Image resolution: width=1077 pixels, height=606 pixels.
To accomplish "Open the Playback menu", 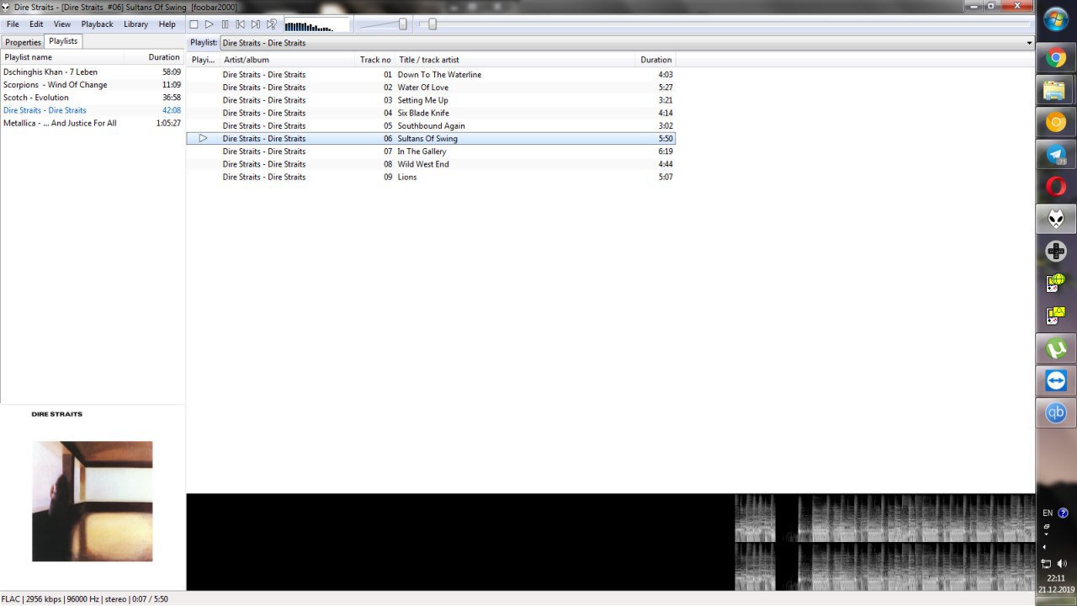I will 97,24.
